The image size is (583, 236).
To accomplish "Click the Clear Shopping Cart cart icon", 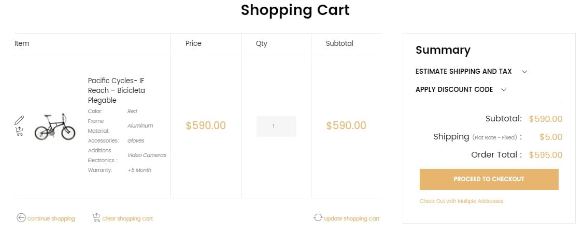I will click(x=96, y=217).
